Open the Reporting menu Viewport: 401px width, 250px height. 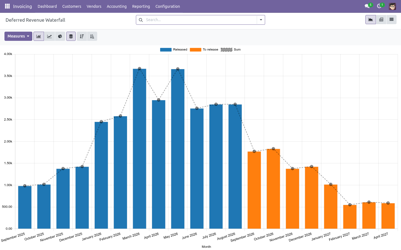[x=141, y=6]
